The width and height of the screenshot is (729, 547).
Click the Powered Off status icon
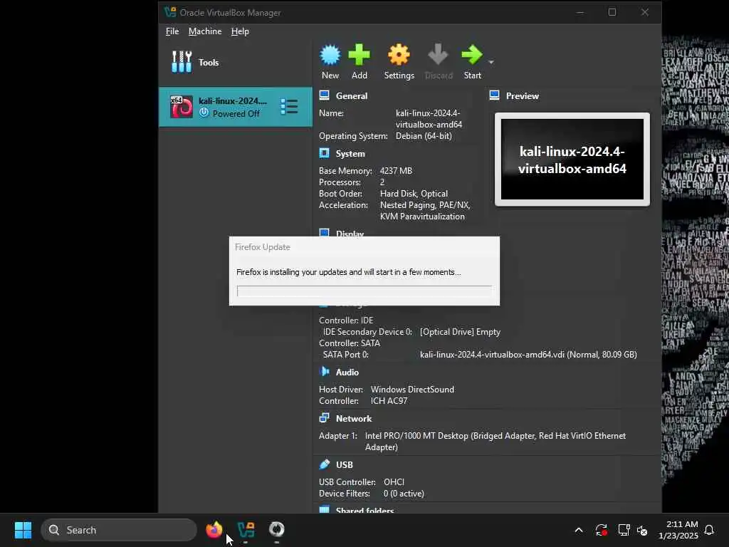point(204,113)
